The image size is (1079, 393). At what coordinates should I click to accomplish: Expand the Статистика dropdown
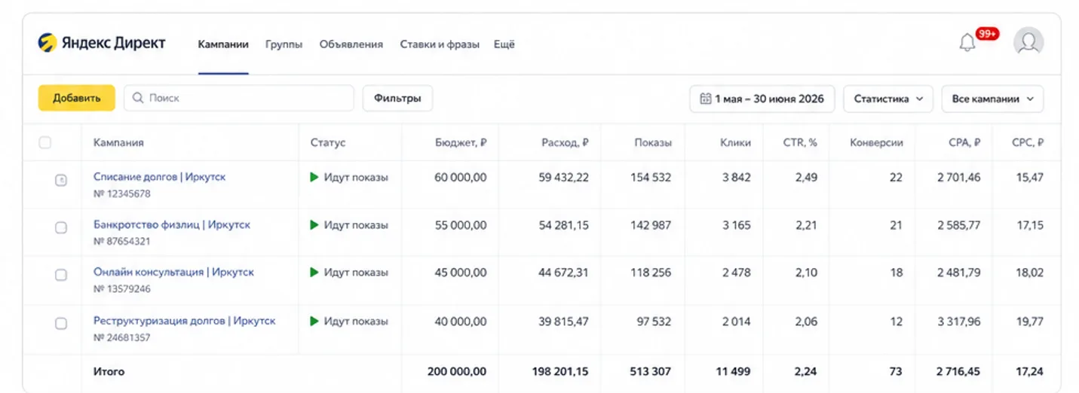tap(888, 99)
